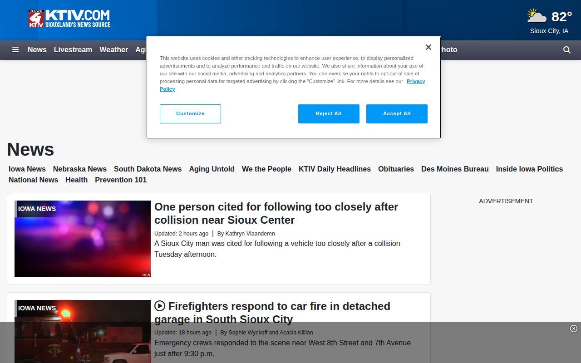Viewport: 581px width, 363px height.
Task: Open the Inside Iowa Politics link
Action: pos(529,169)
